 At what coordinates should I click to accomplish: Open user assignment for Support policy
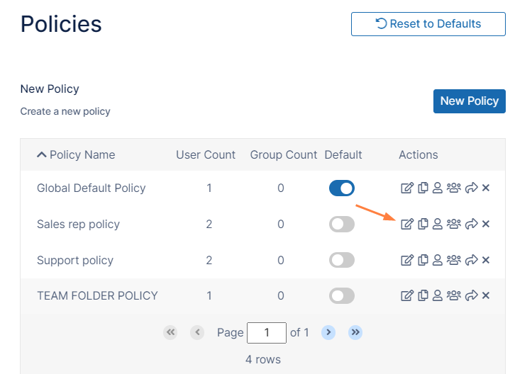[x=438, y=260]
